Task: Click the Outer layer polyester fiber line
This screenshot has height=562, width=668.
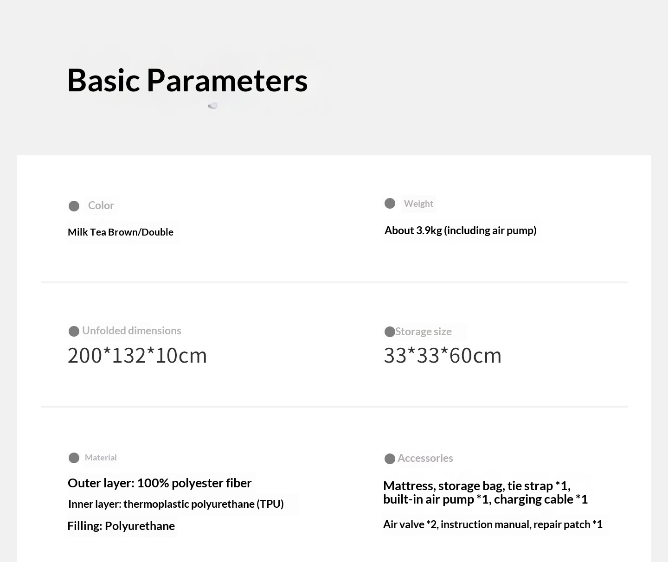Action: coord(160,483)
